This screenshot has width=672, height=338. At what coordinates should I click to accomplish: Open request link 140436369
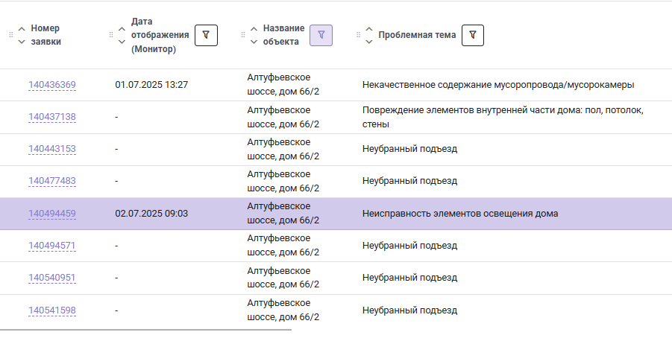[x=52, y=85]
